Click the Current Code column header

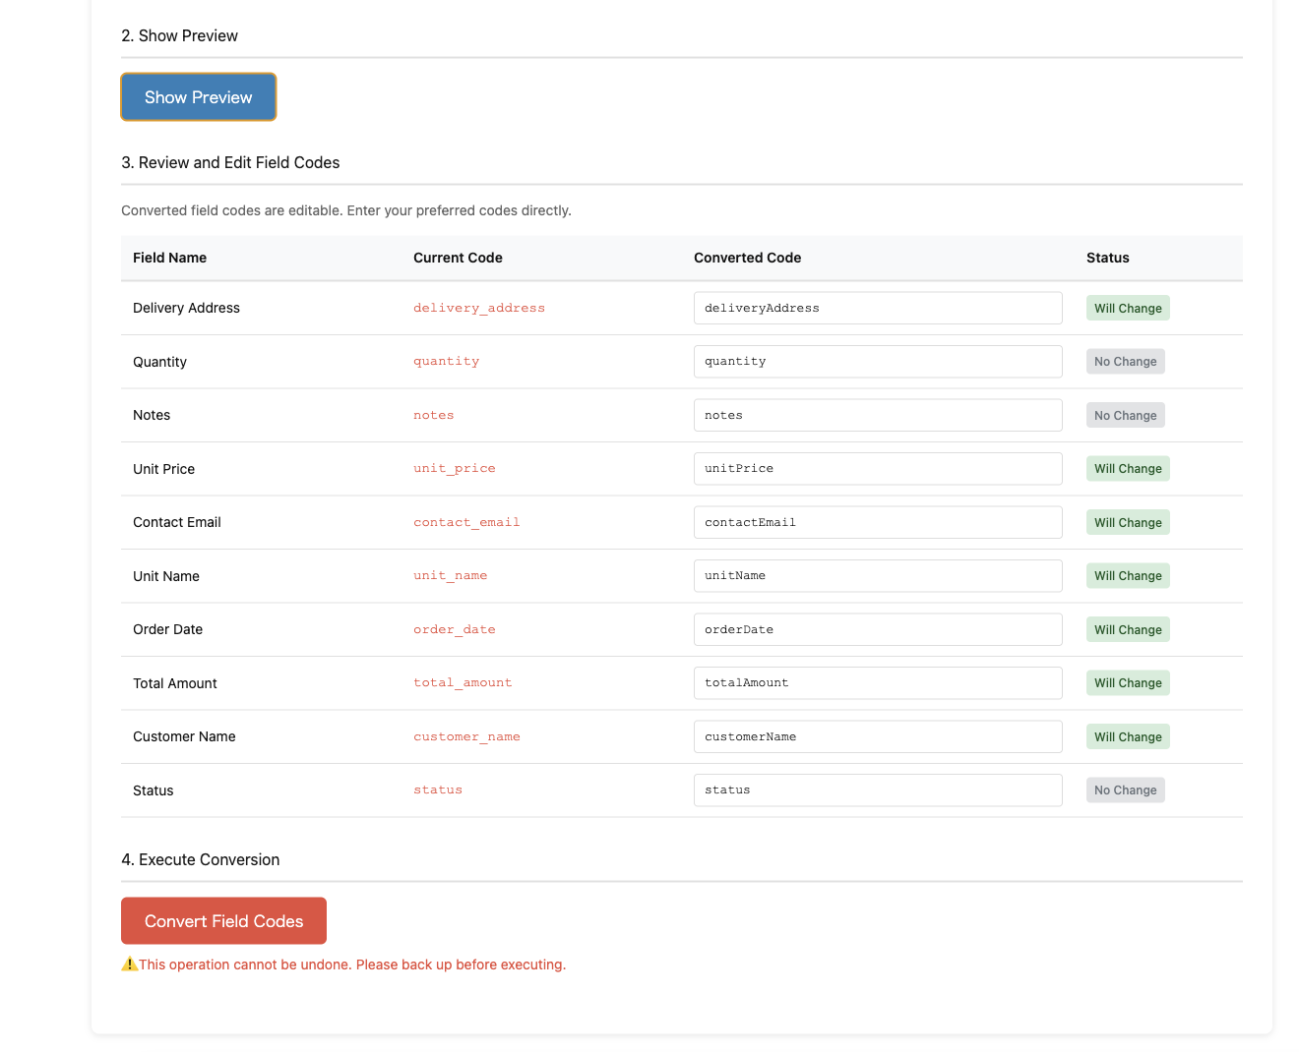coord(458,258)
